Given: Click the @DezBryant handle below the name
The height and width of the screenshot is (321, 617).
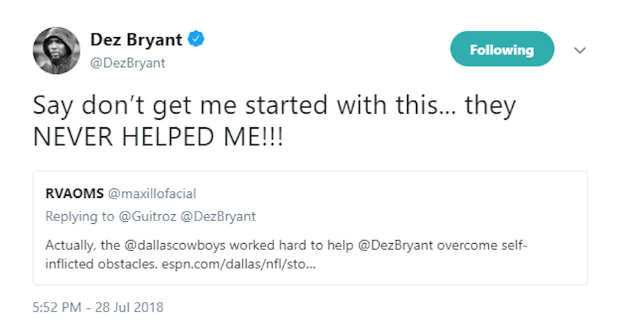Looking at the screenshot, I should (128, 64).
